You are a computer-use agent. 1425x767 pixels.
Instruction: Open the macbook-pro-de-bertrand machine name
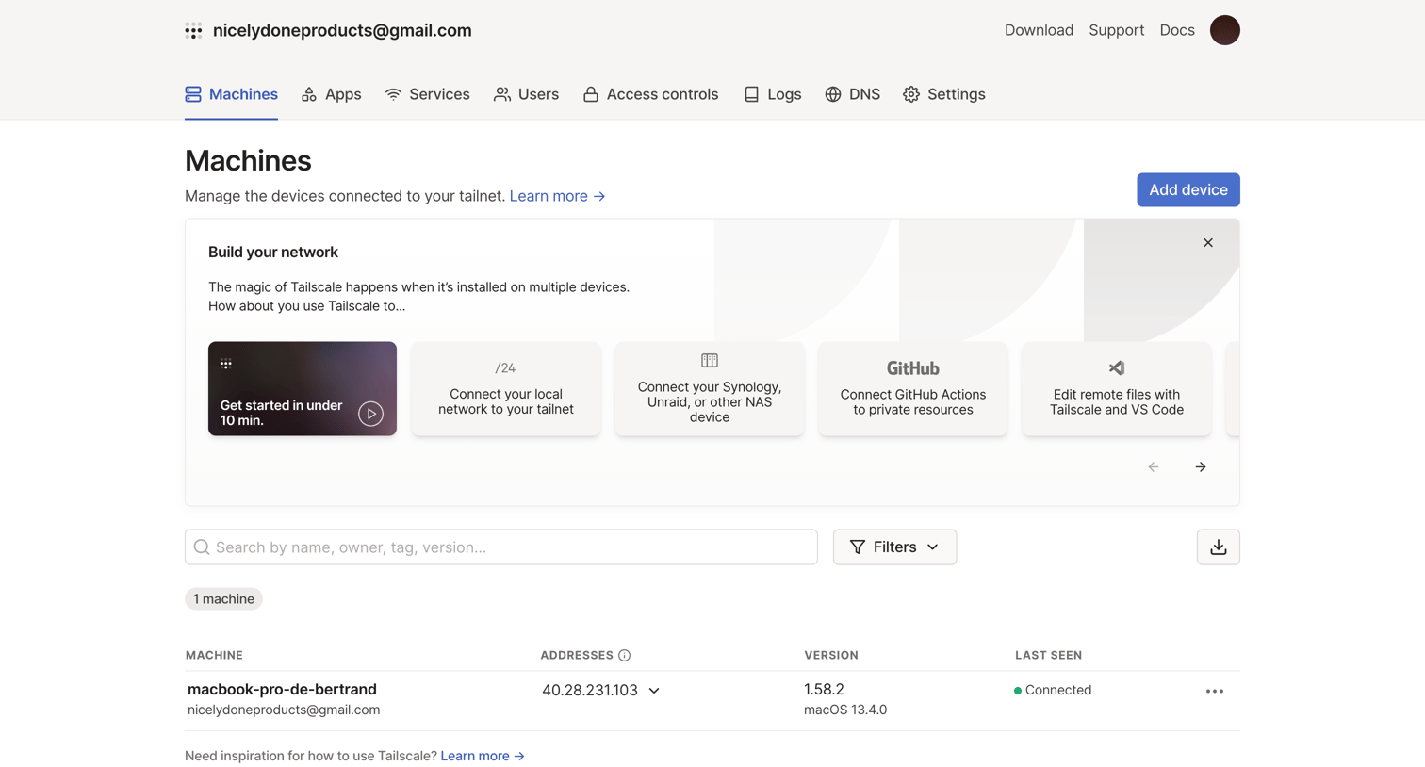point(282,690)
